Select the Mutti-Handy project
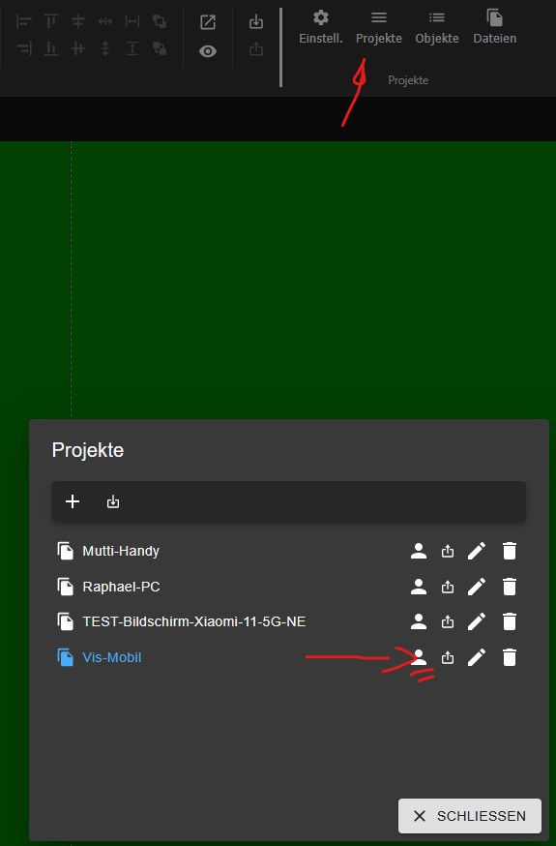 point(121,552)
